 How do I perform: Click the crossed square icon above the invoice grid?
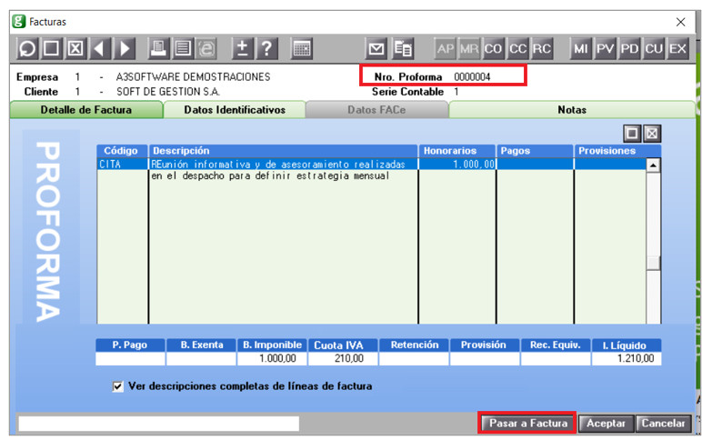[652, 134]
